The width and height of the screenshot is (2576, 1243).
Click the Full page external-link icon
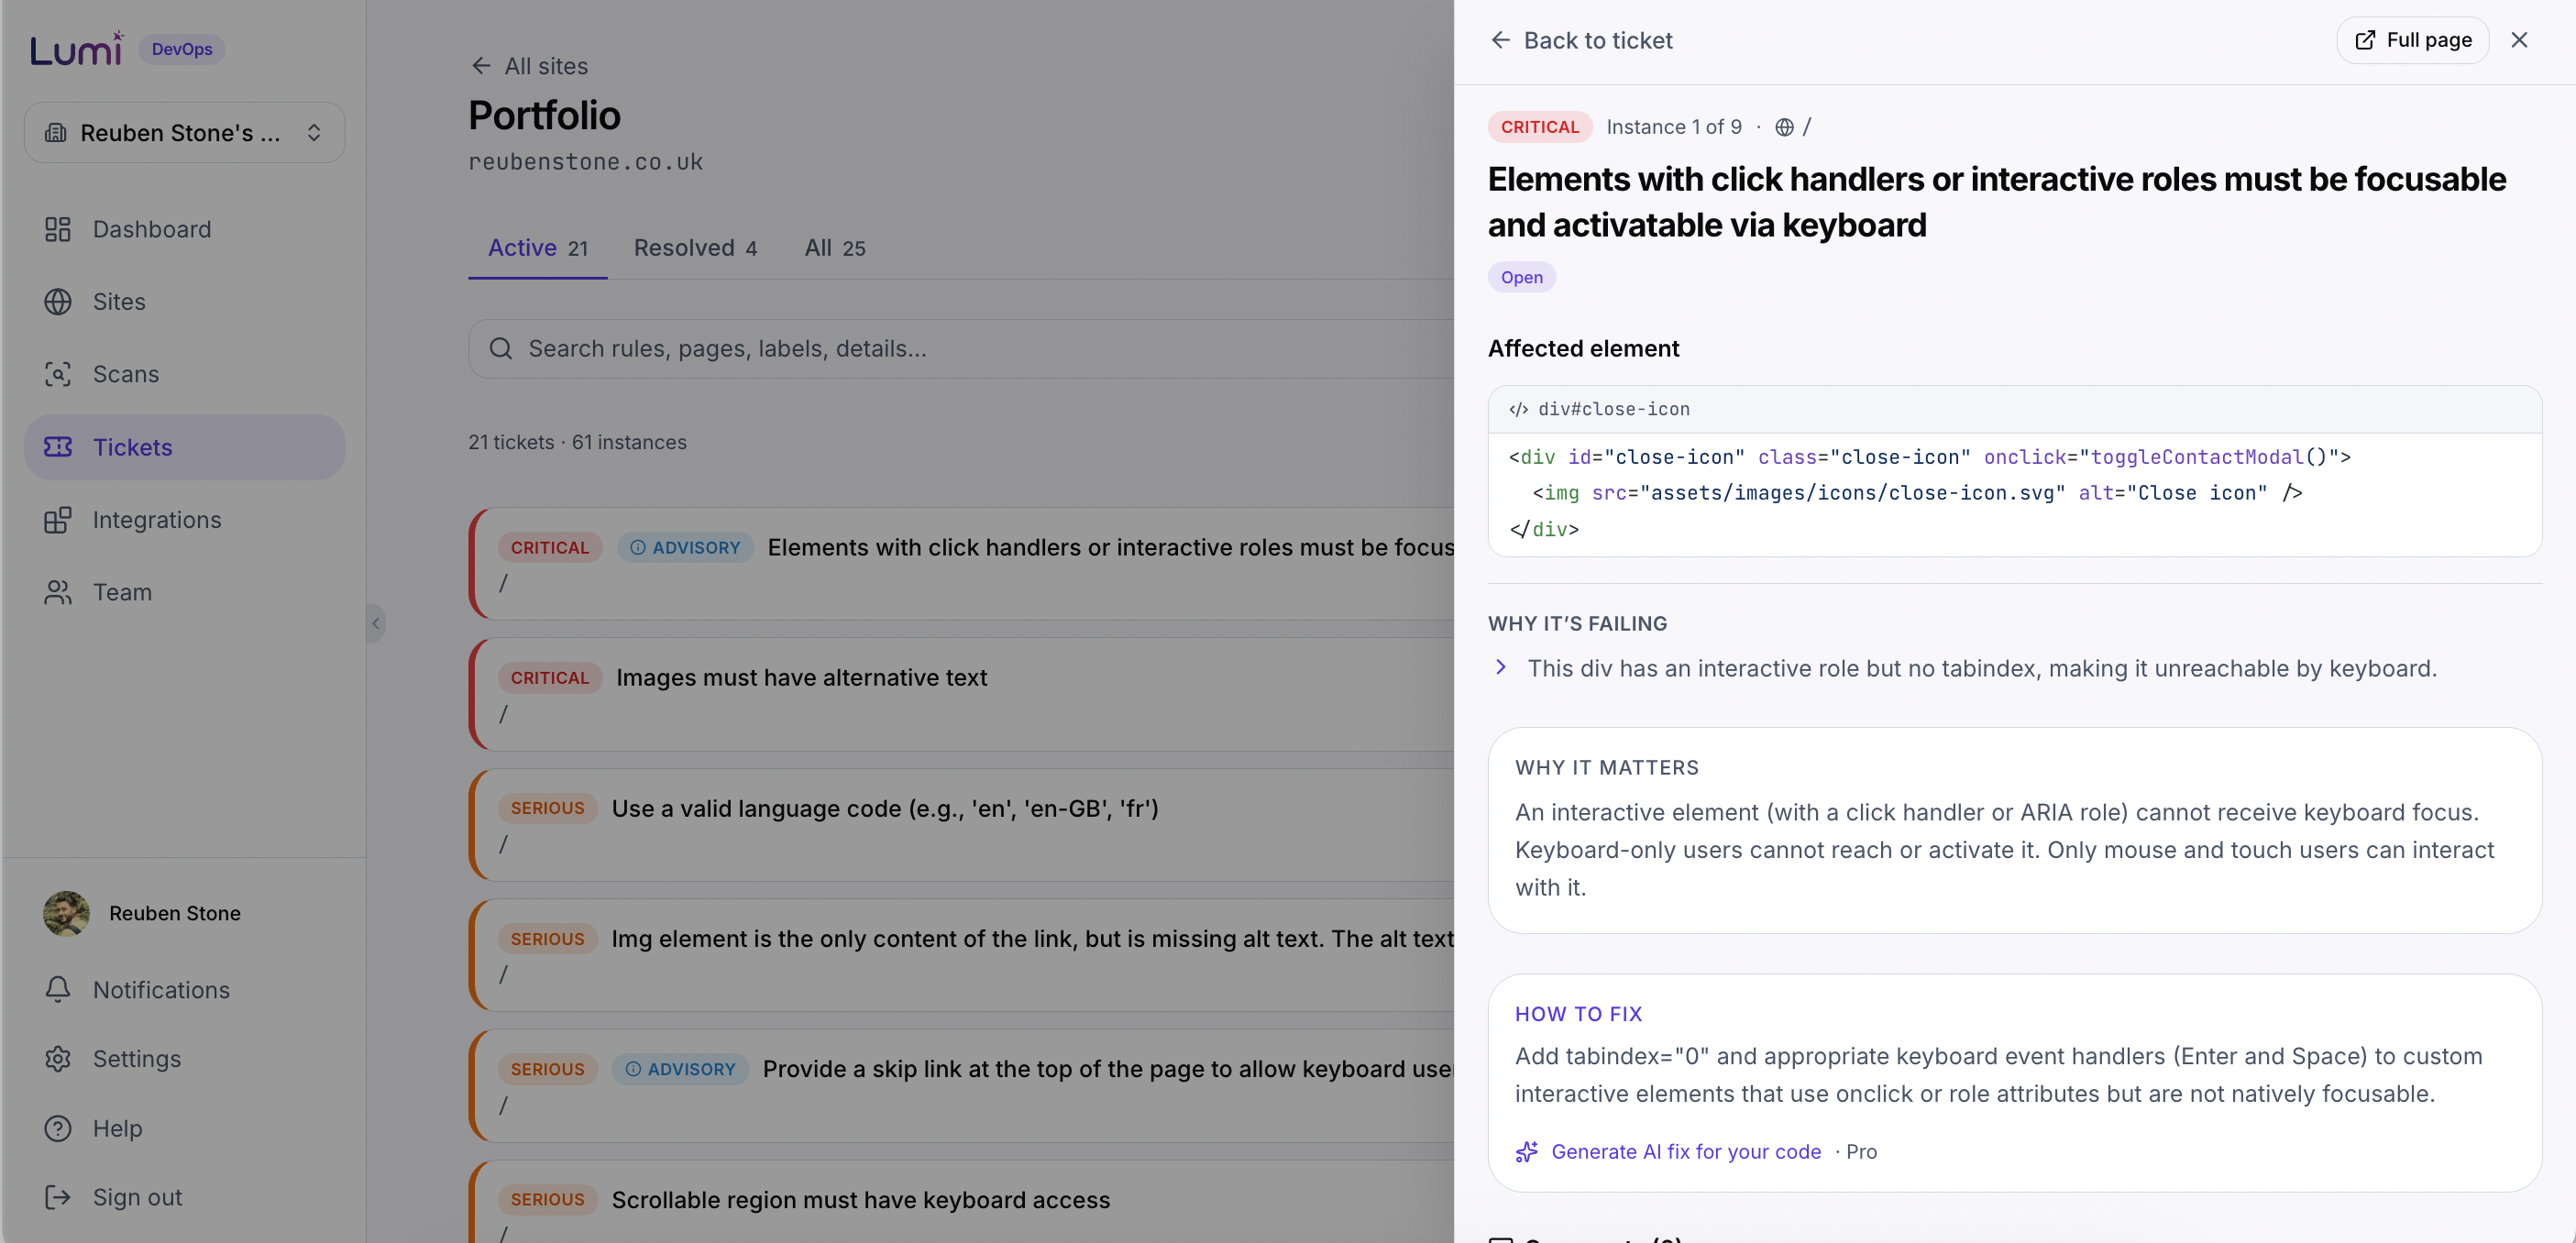pyautogui.click(x=2365, y=40)
